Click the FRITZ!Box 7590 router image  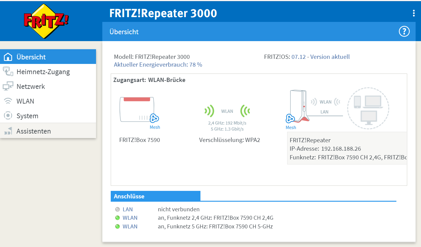pos(137,109)
